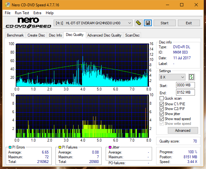Click the PO failures label
The width and height of the screenshot is (206, 169).
[x=117, y=163]
